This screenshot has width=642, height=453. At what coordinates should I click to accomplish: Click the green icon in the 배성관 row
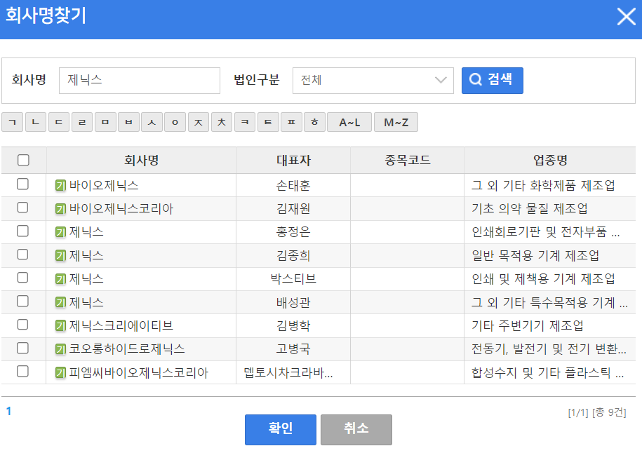pyautogui.click(x=60, y=303)
